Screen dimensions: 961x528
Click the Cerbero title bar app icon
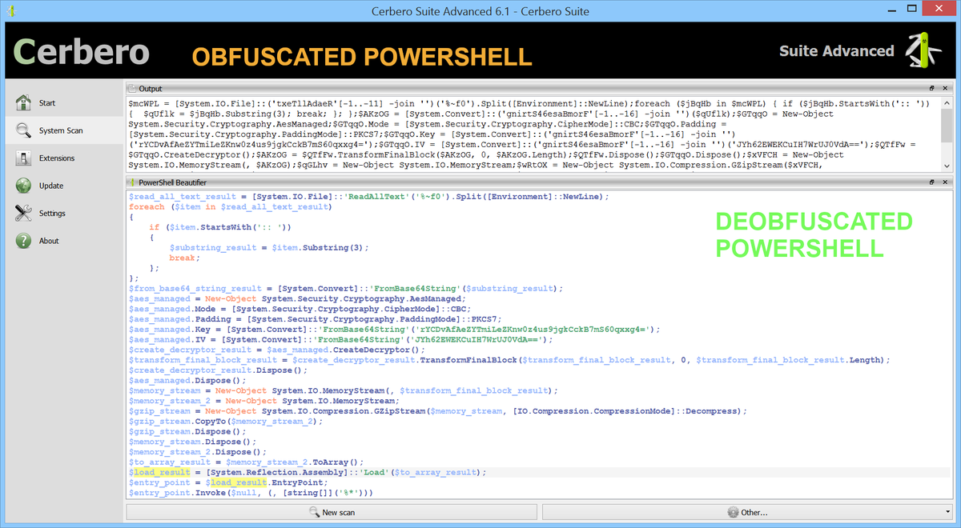tap(12, 11)
